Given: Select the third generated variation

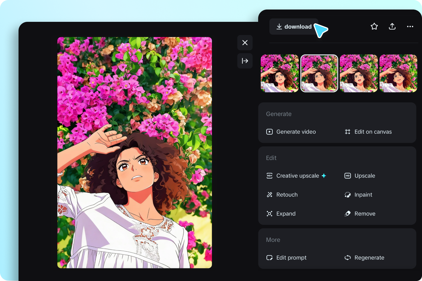Looking at the screenshot, I should (x=359, y=73).
